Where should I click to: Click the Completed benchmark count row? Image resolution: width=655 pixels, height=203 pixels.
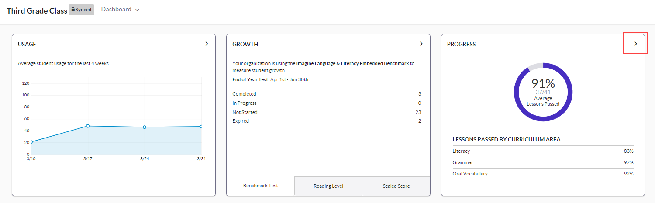[327, 94]
